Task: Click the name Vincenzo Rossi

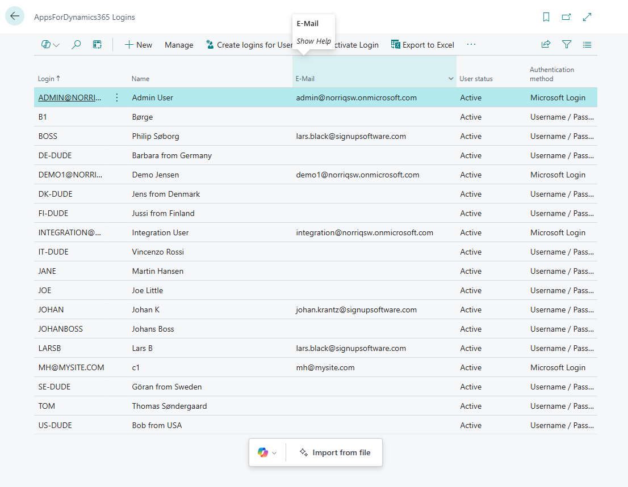Action: (x=158, y=252)
